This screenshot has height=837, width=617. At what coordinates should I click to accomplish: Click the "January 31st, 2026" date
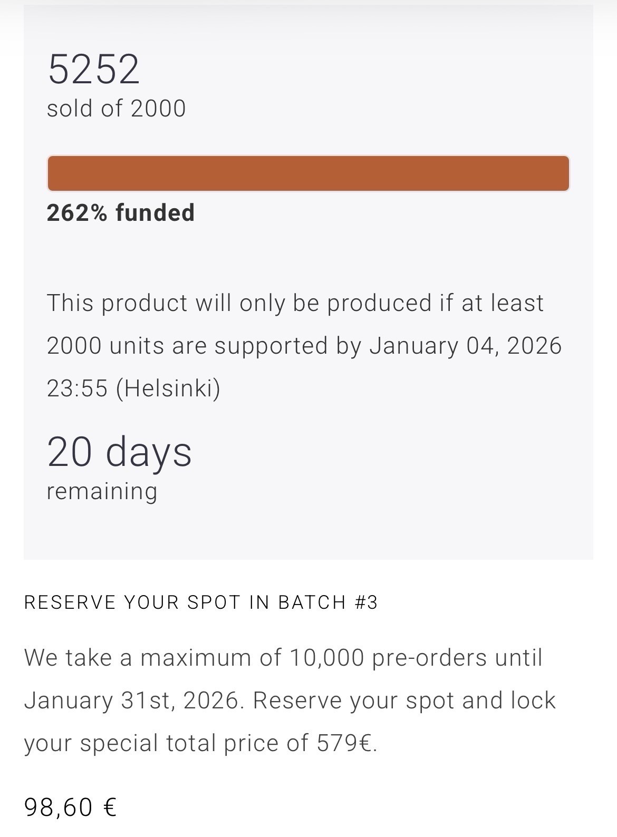131,700
